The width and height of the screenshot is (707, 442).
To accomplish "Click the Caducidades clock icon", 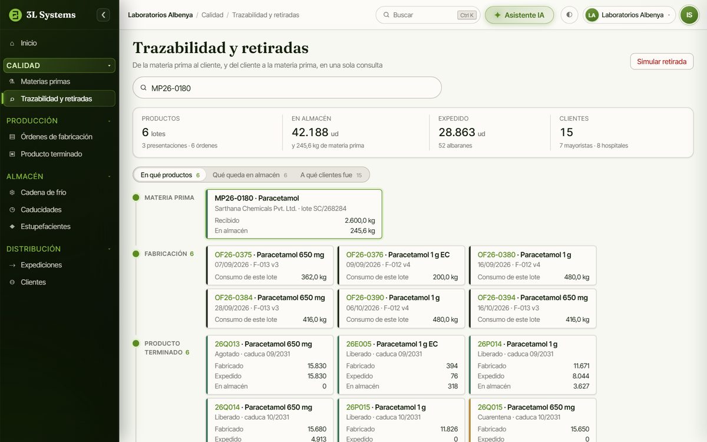I will 12,209.
